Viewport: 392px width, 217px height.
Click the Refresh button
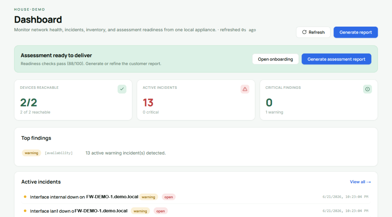click(x=313, y=32)
